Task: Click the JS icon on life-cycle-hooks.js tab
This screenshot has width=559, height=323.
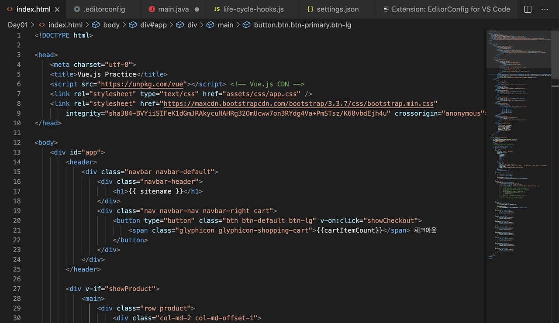Action: 217,9
